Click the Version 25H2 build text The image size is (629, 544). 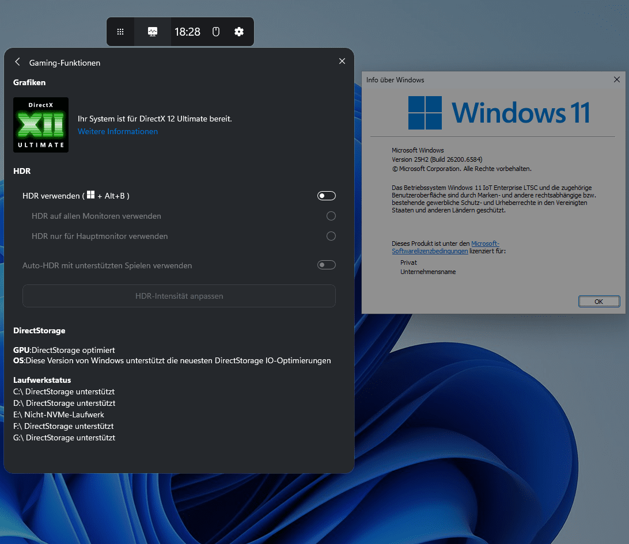pos(437,159)
